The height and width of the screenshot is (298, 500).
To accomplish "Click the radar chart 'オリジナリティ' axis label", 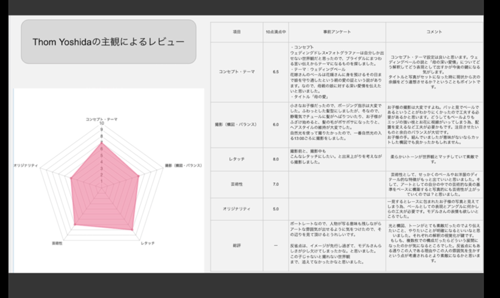I will 26,165.
